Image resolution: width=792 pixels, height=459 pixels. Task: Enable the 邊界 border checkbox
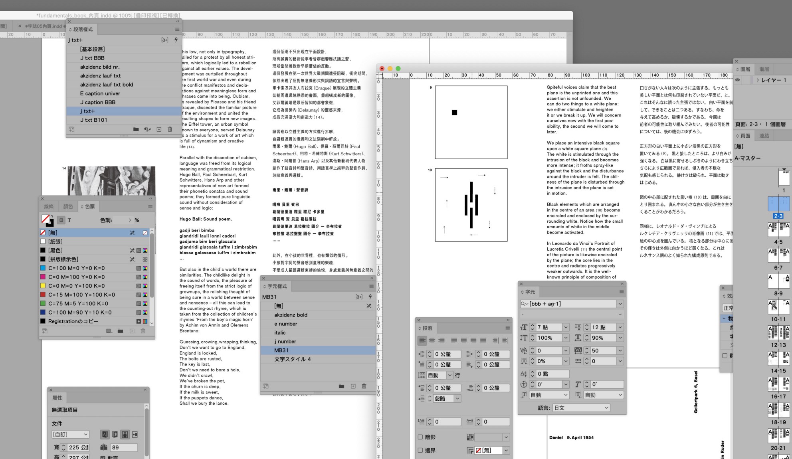(x=420, y=450)
